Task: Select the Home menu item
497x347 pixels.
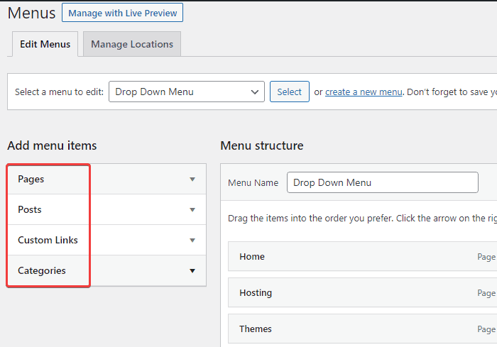Action: 252,256
